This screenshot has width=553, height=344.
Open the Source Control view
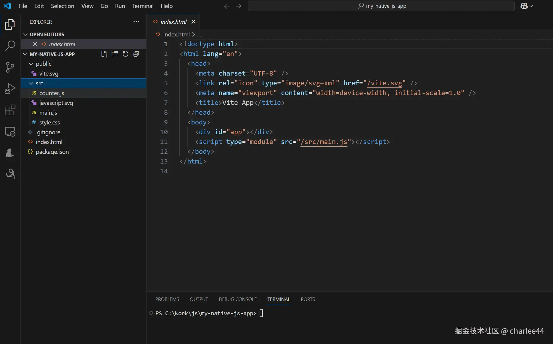tap(10, 67)
